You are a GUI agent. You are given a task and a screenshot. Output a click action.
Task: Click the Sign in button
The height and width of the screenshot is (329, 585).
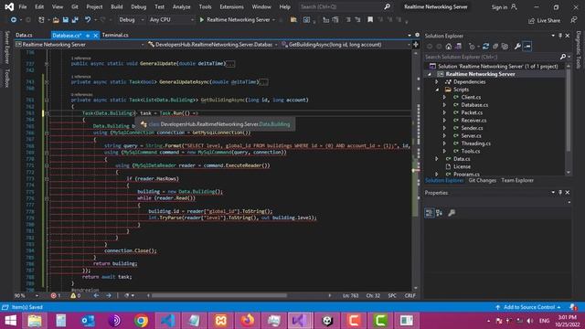(504, 7)
